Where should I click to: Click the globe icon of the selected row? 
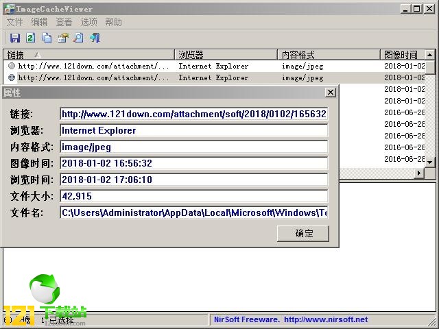(12, 77)
